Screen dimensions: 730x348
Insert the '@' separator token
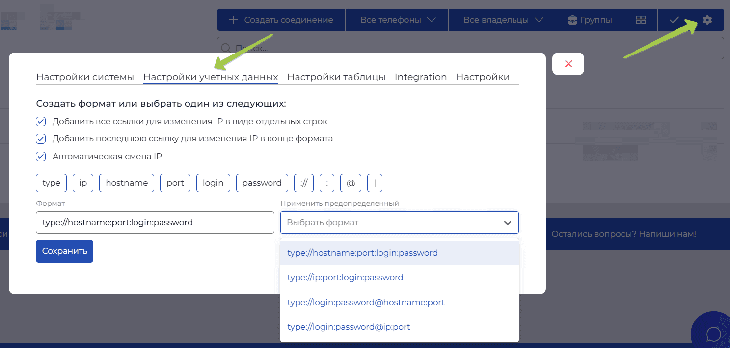[351, 183]
